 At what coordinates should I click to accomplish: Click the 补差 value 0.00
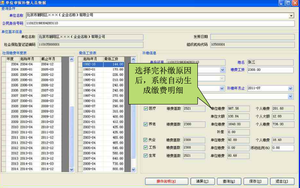coord(238,132)
